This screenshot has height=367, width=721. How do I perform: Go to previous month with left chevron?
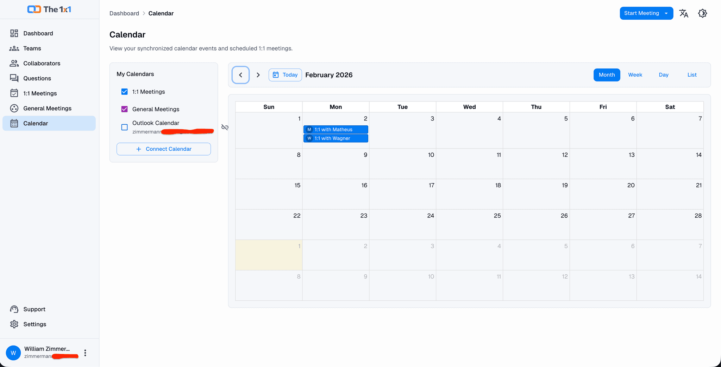(x=240, y=75)
